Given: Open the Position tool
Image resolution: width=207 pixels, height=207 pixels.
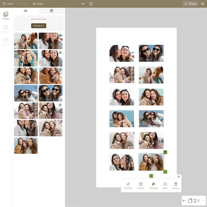Looking at the screenshot, I should (141, 185).
